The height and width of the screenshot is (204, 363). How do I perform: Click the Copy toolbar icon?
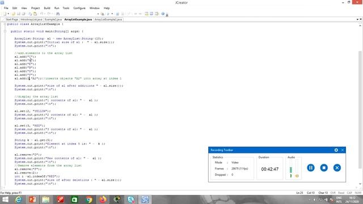pyautogui.click(x=30, y=14)
